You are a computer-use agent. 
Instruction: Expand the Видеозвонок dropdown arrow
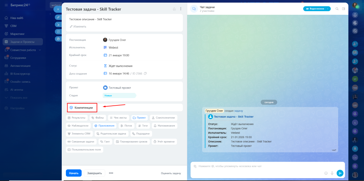tap(328, 9)
